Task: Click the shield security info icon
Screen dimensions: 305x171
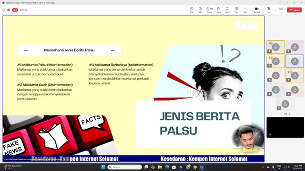Action: (4, 10)
